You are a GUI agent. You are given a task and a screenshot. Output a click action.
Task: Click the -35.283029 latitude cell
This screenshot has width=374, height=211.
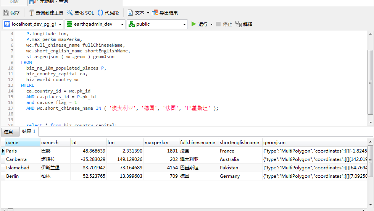click(x=89, y=159)
